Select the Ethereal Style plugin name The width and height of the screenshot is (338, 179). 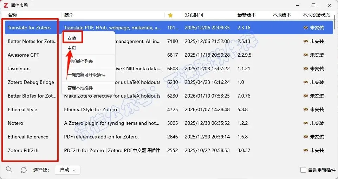point(22,109)
